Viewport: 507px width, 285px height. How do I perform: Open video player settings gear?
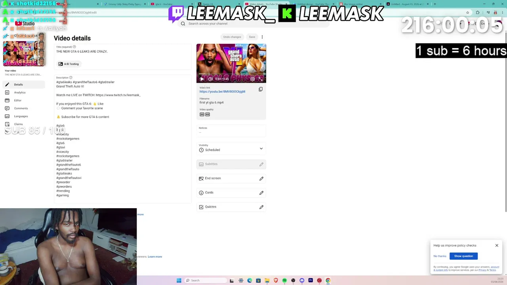[253, 79]
